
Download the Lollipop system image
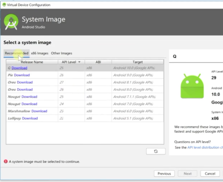coord(30,118)
